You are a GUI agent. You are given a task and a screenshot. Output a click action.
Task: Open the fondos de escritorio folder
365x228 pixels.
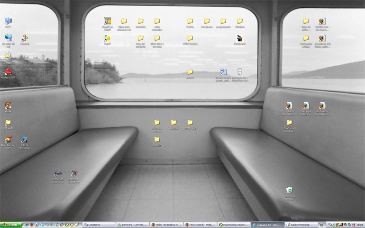289,123
